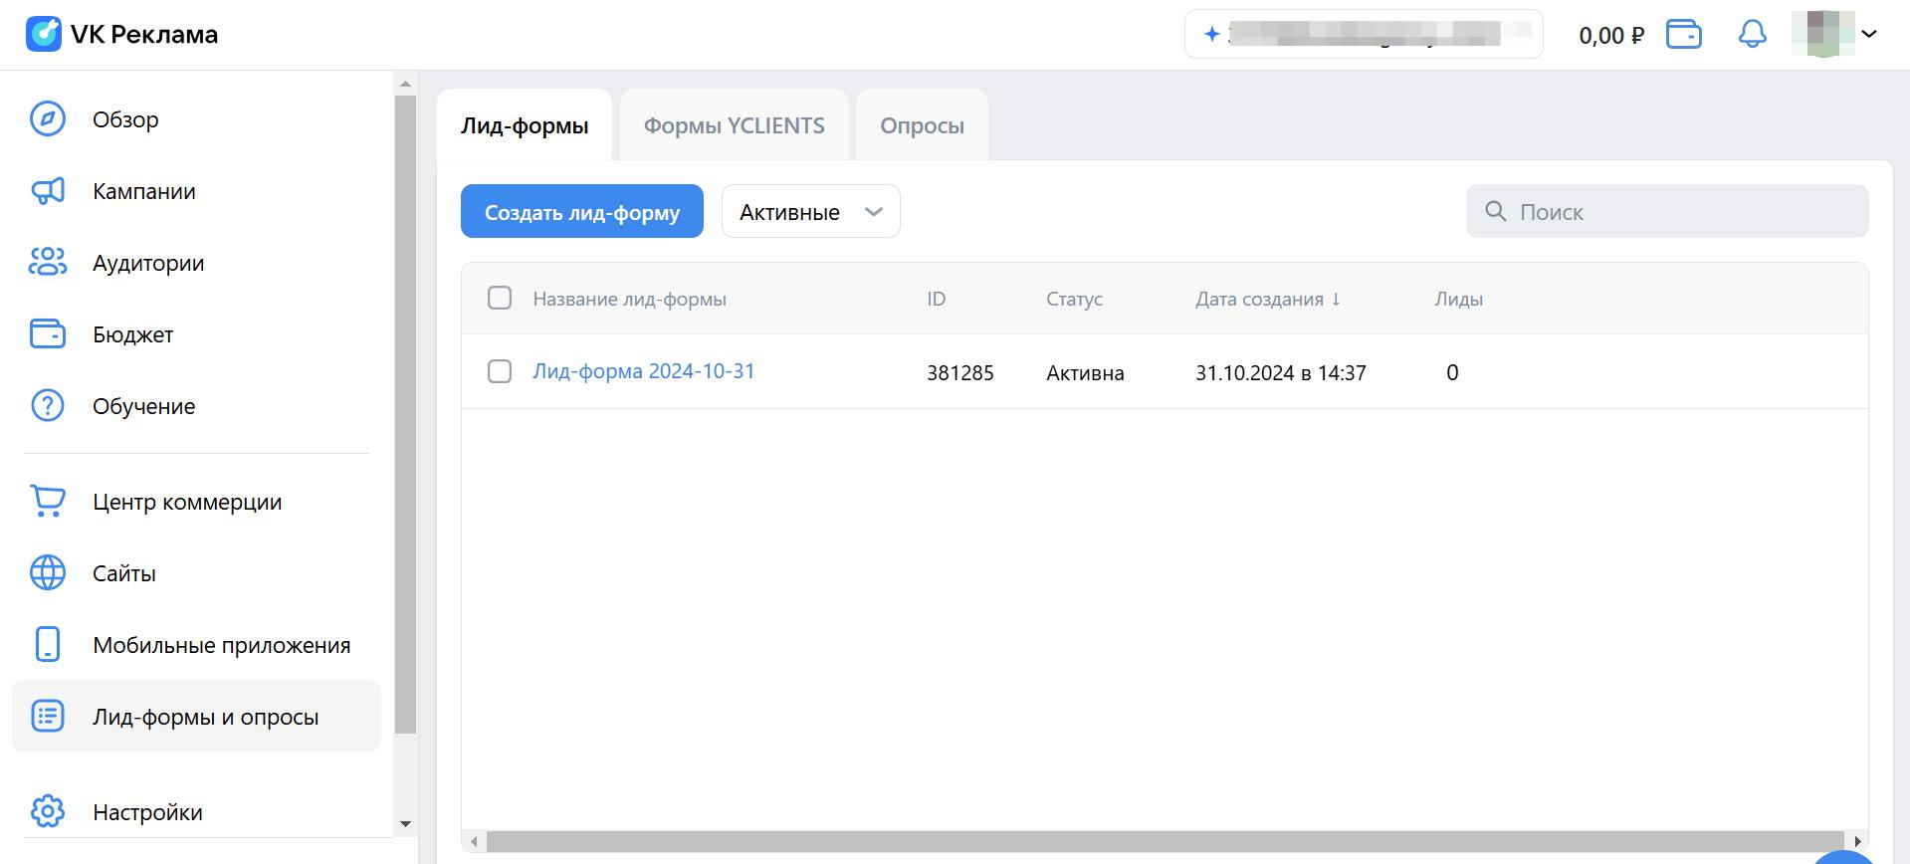1910x864 pixels.
Task: Click the 0,00 ₽ balance amount
Action: click(x=1611, y=35)
